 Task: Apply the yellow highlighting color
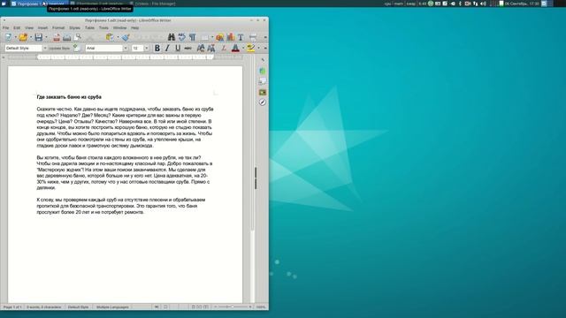[x=250, y=48]
